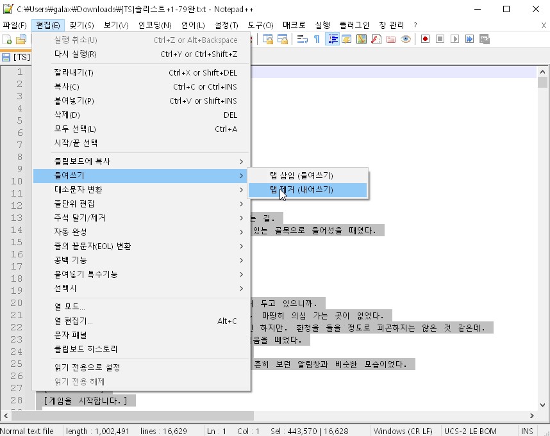The image size is (550, 436).
Task: Expand 줄의 끝문자(EOL) 변환 submenu
Action: [141, 246]
